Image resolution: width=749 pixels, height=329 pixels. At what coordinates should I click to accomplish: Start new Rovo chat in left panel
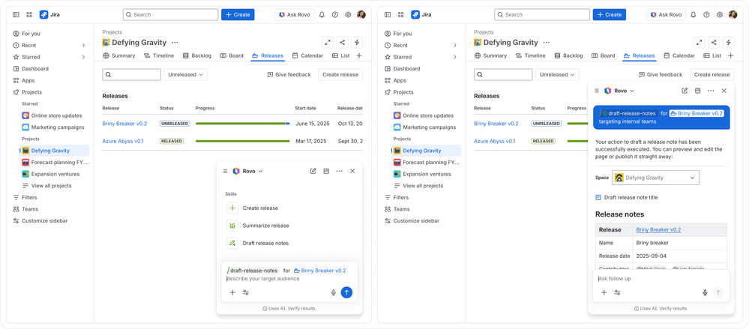click(x=313, y=171)
